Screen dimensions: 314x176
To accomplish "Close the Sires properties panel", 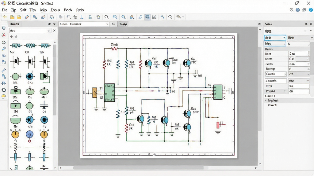I will (311, 24).
